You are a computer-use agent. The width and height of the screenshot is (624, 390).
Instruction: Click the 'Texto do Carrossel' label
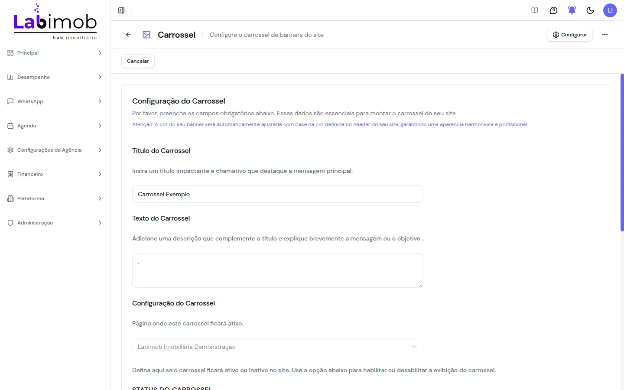(x=161, y=218)
